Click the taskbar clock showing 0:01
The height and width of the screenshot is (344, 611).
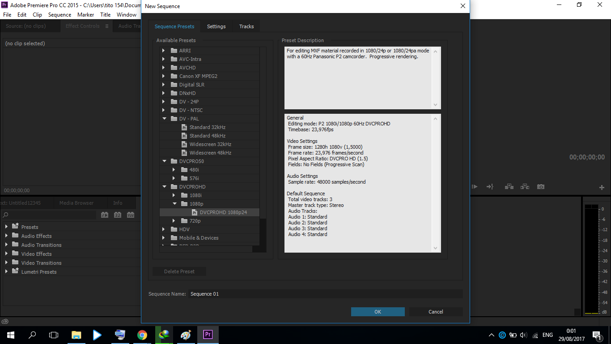571,335
